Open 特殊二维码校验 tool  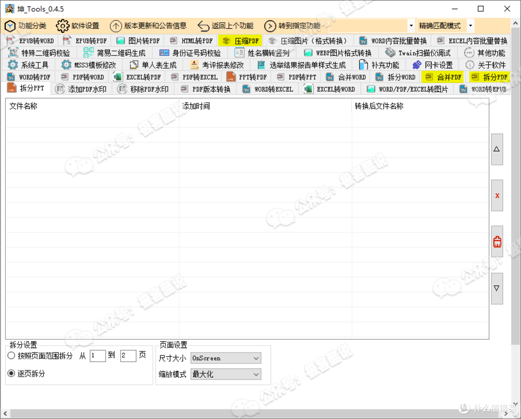coord(39,53)
